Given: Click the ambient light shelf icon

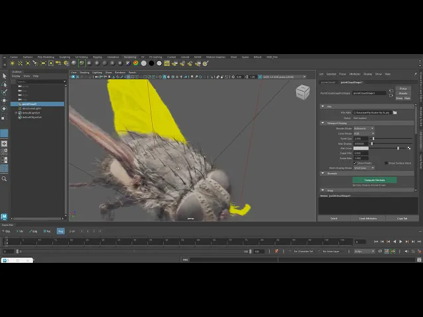Looking at the screenshot, I should click(x=13, y=63).
